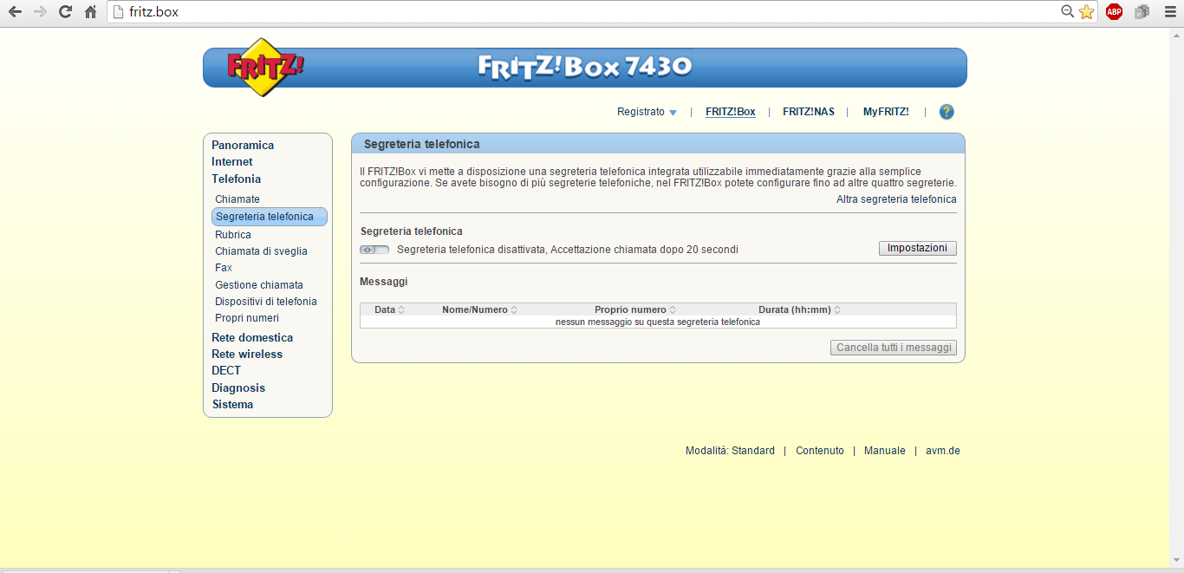Viewport: 1184px width, 573px height.
Task: Open the Sistema menu section
Action: 232,404
